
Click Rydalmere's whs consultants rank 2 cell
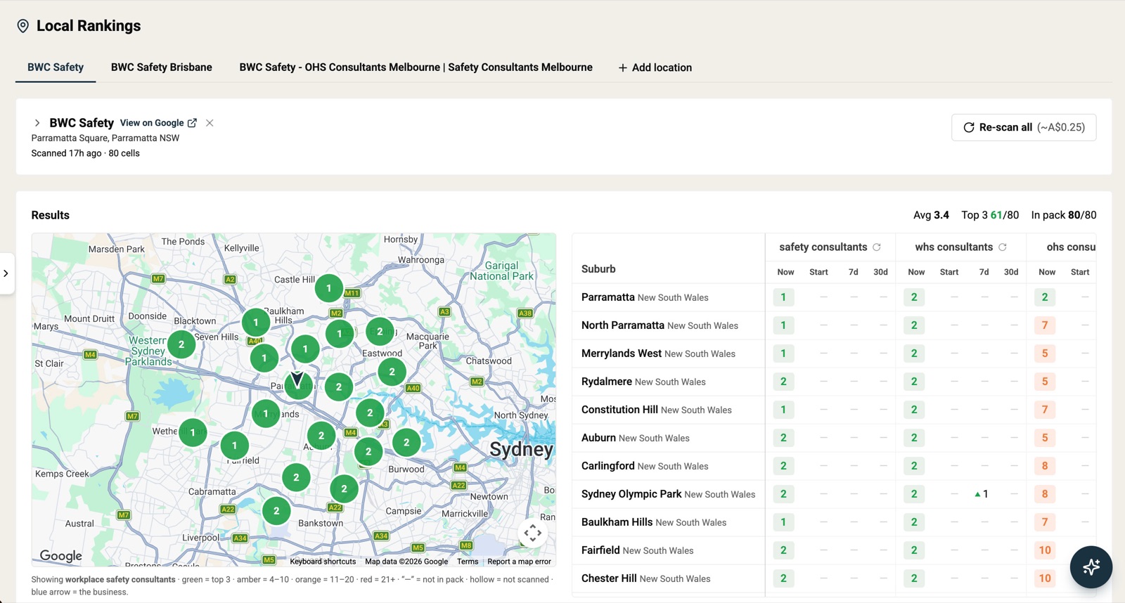click(914, 382)
